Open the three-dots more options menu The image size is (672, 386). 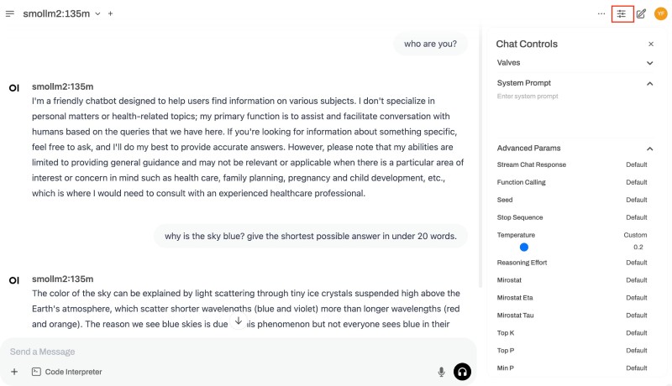pyautogui.click(x=601, y=13)
